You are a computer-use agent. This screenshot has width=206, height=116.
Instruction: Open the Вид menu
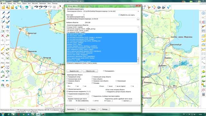[14, 4]
